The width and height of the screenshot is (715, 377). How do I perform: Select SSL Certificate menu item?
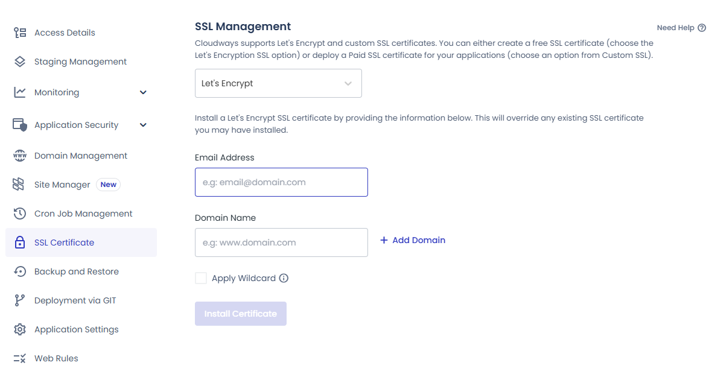[81, 242]
